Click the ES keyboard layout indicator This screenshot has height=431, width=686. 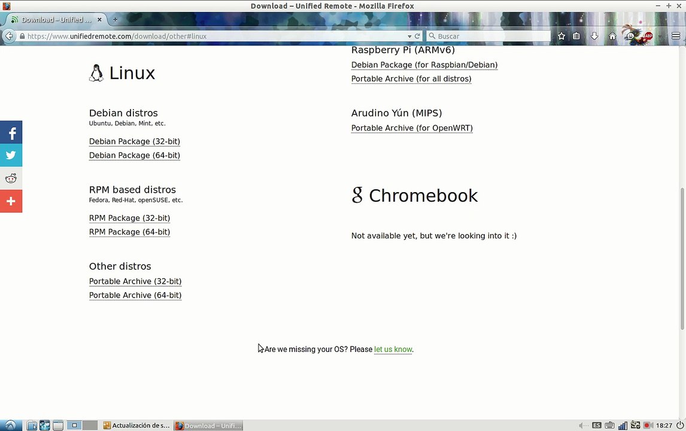597,425
